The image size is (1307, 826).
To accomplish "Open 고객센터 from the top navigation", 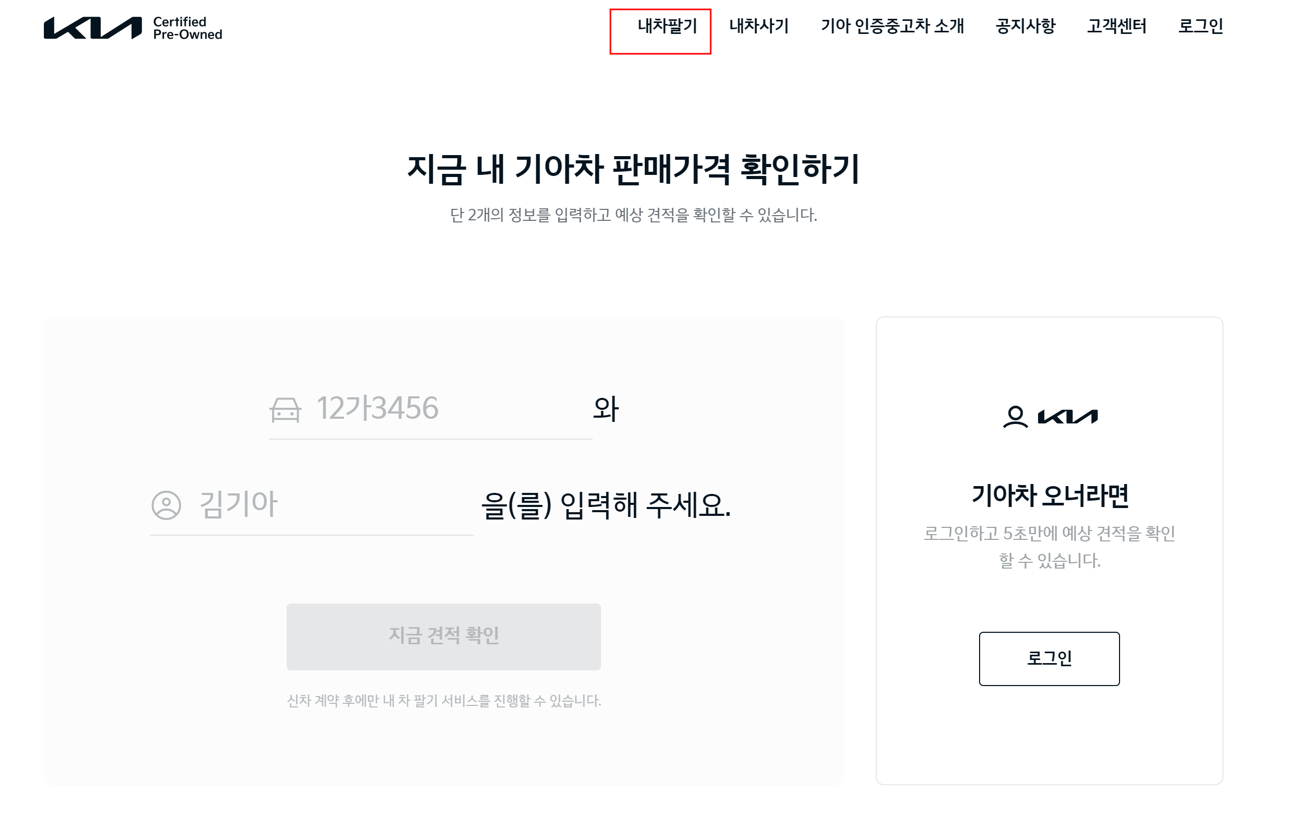I will pyautogui.click(x=1117, y=26).
